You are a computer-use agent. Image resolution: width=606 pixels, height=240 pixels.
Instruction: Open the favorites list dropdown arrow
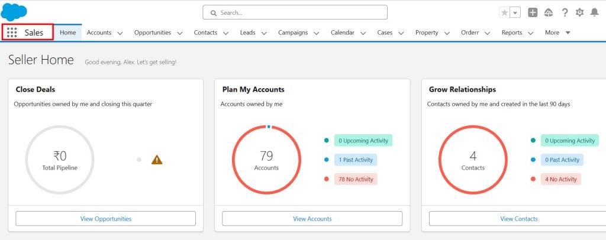point(515,13)
